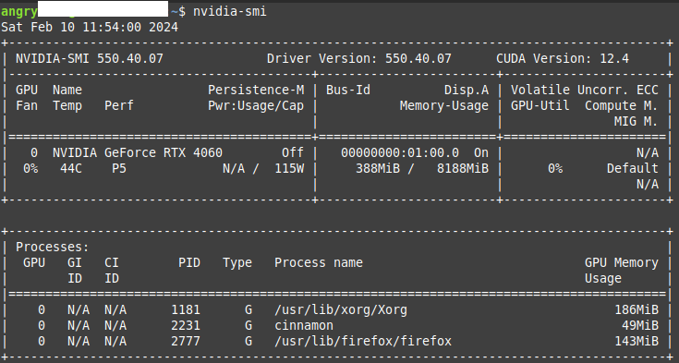Click the typed nvidia-smi command
Screen dimensions: 679x363
(x=229, y=11)
